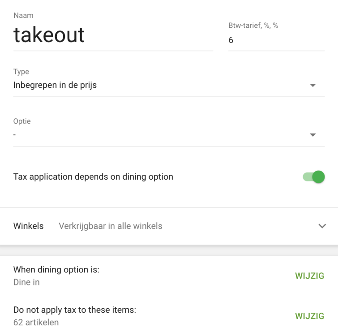Click WIJZIG next to dining option
This screenshot has height=336, width=338.
click(309, 276)
